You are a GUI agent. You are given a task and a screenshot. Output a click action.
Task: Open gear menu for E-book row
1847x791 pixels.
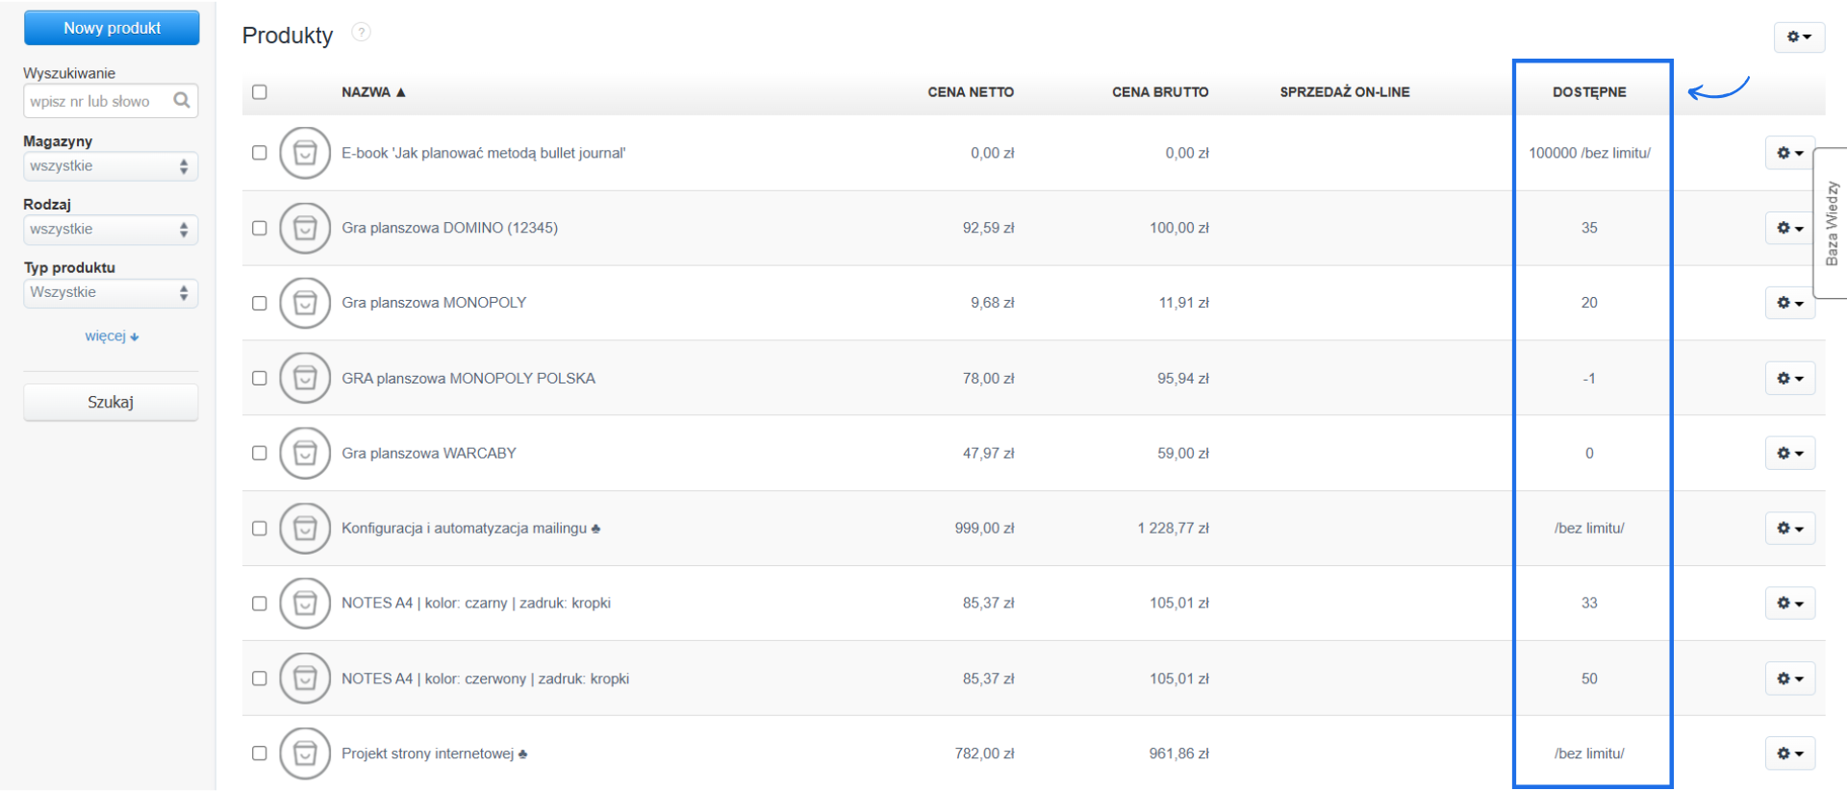(x=1789, y=153)
